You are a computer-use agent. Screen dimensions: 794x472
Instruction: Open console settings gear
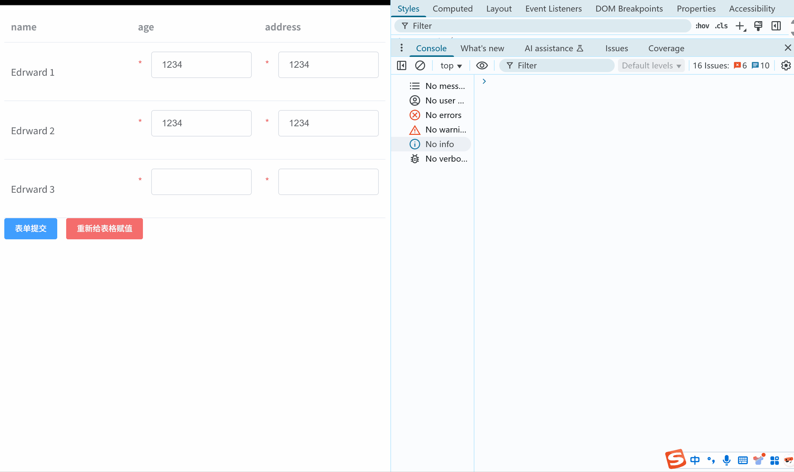786,65
